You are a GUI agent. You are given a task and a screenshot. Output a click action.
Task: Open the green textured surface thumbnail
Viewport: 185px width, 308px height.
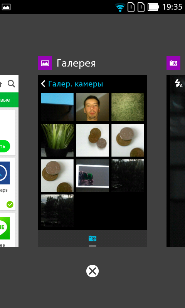[x=128, y=107]
